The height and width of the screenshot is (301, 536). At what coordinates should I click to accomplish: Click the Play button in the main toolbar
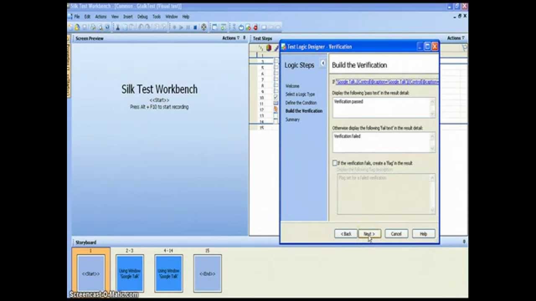tap(181, 27)
